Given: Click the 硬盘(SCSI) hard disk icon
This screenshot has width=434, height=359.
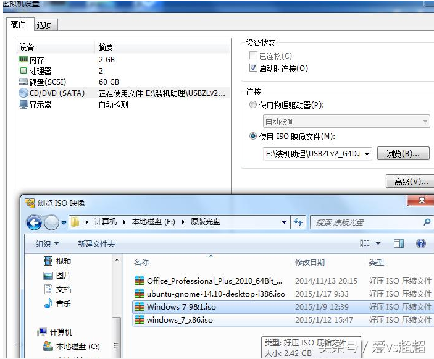Looking at the screenshot, I should (x=23, y=82).
